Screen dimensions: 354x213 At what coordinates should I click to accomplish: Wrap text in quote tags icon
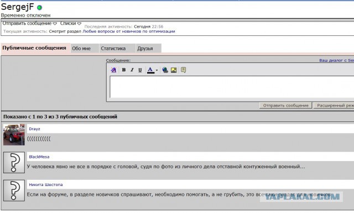[183, 70]
